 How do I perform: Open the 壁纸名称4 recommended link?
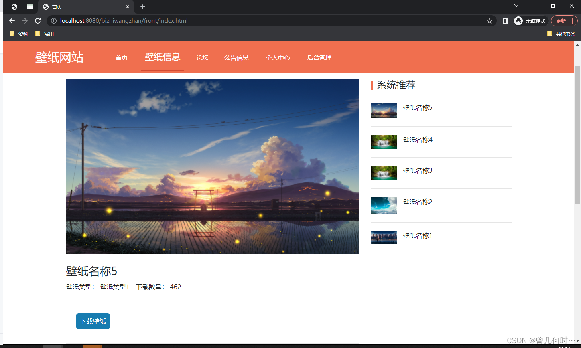(x=417, y=140)
